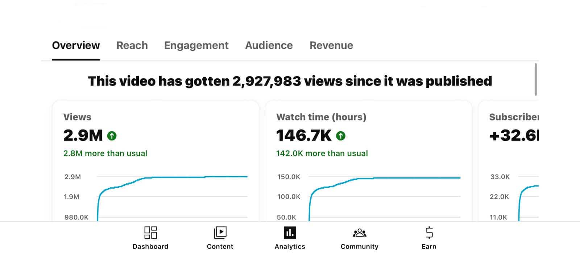Open the Revenue tab

coord(331,45)
